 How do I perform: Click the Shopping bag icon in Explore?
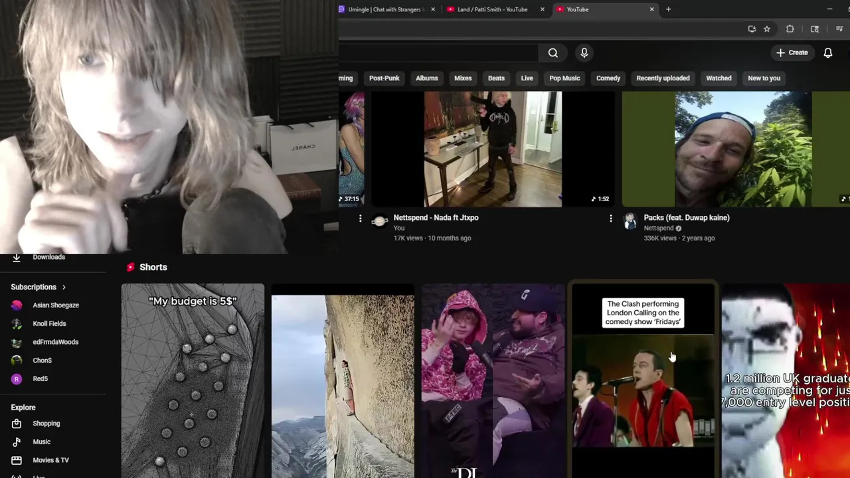(17, 424)
